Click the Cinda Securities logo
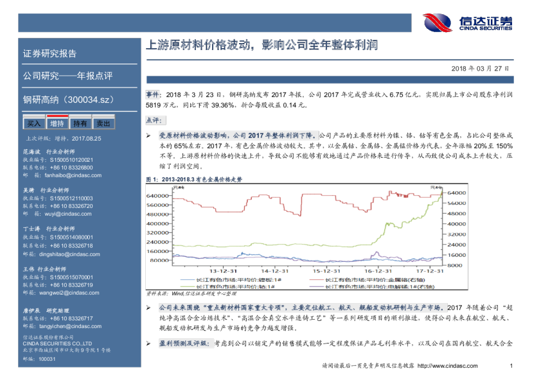The height and width of the screenshot is (382, 541). pyautogui.click(x=468, y=23)
